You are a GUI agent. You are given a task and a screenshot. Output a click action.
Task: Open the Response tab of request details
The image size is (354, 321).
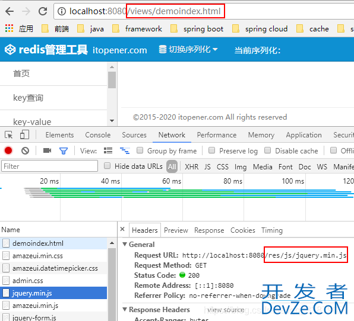[209, 230]
